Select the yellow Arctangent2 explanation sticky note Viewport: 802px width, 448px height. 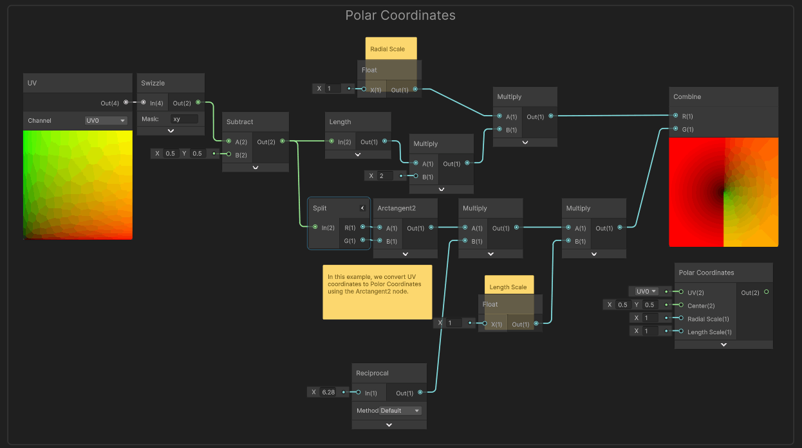(x=377, y=292)
